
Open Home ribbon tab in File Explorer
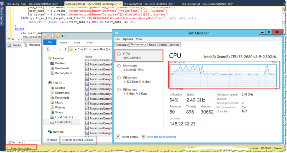63,42
